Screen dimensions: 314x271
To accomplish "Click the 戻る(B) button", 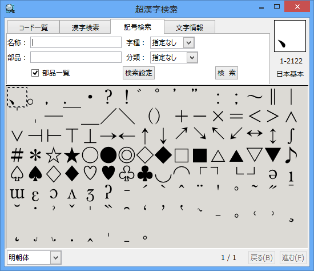I will coord(261,257).
